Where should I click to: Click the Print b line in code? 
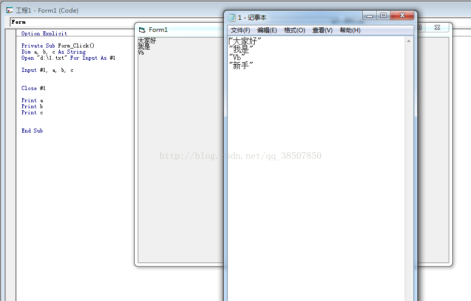(x=32, y=106)
